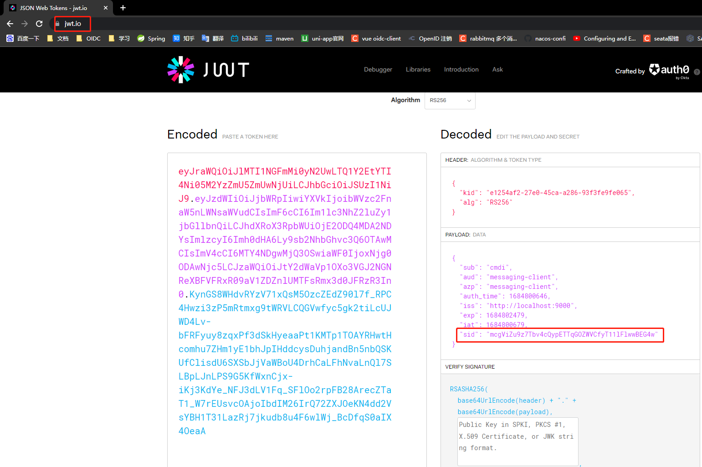Viewport: 702px width, 467px height.
Task: Open the maven bookmark
Action: click(x=279, y=38)
